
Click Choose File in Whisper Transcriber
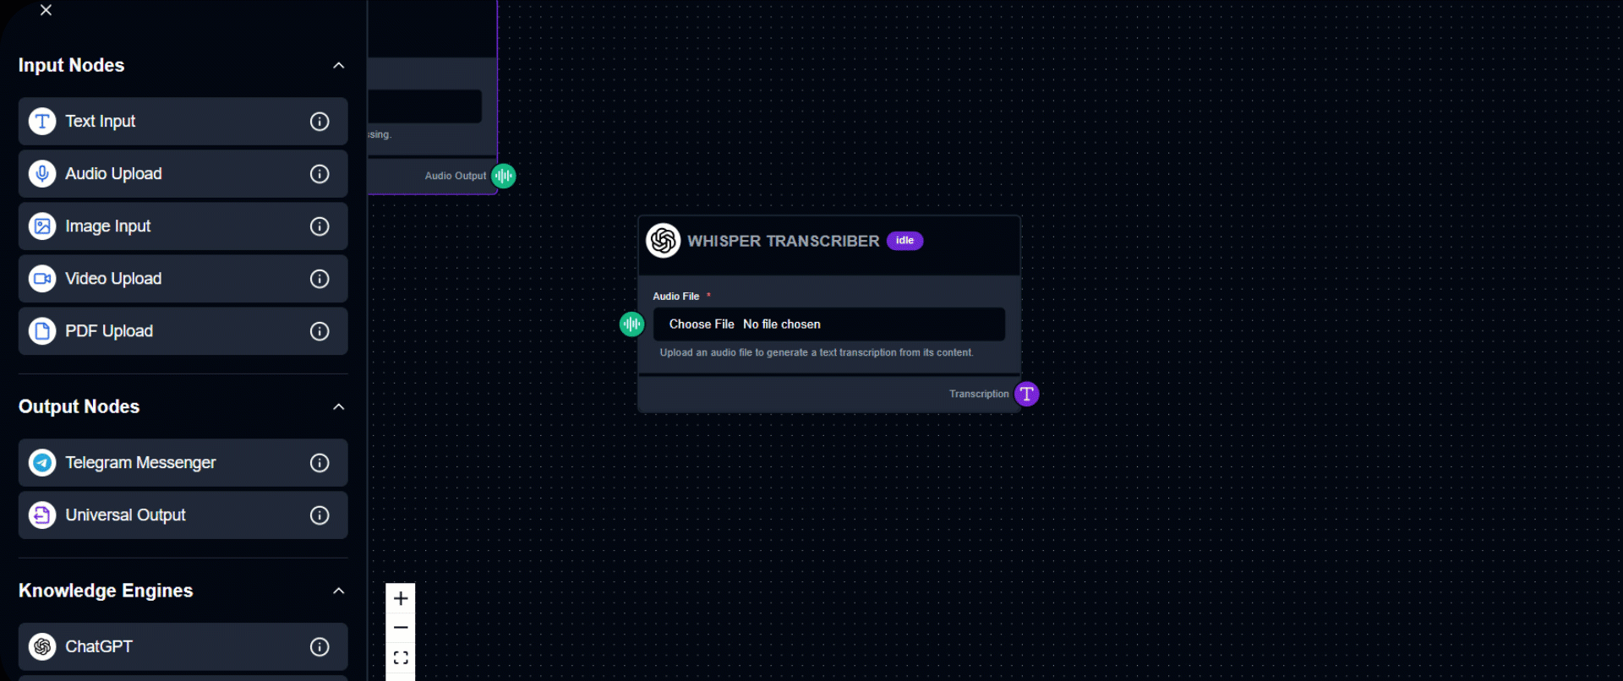pos(702,324)
